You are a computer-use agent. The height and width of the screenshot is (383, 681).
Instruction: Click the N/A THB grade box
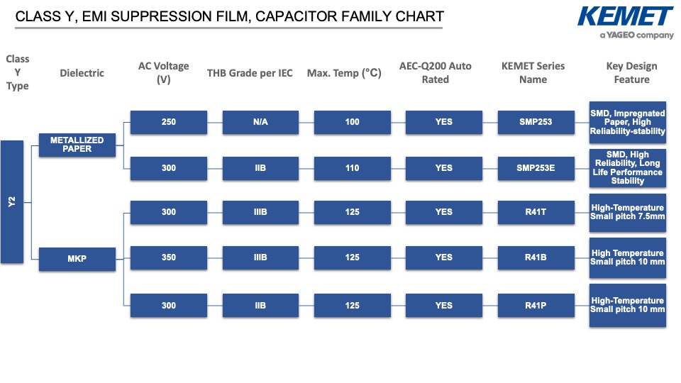260,122
